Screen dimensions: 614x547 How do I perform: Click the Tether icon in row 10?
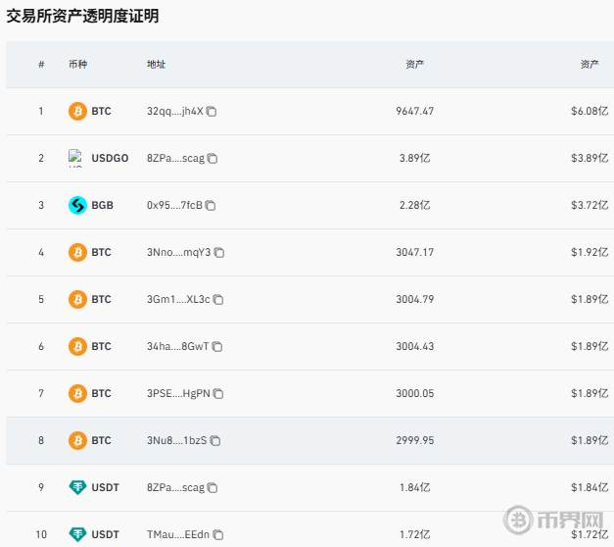pyautogui.click(x=77, y=535)
